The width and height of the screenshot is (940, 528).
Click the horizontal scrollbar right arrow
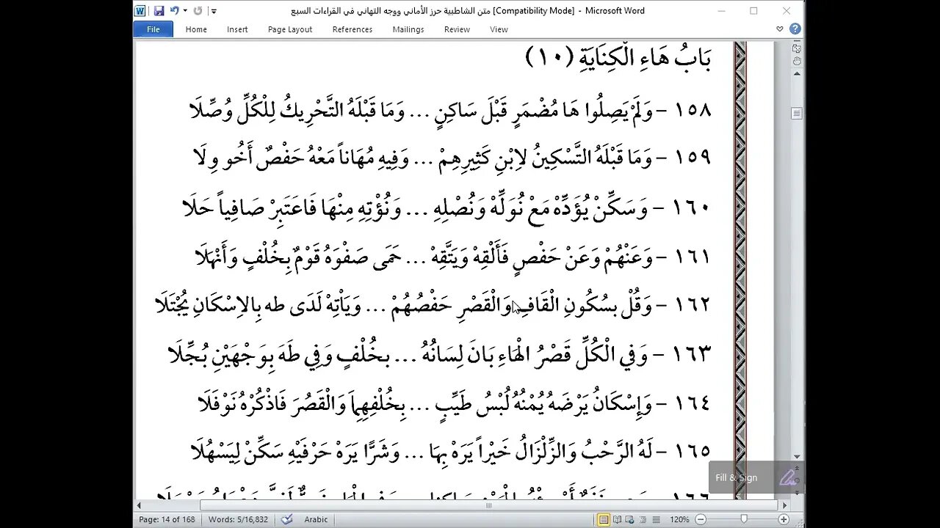[x=784, y=505]
